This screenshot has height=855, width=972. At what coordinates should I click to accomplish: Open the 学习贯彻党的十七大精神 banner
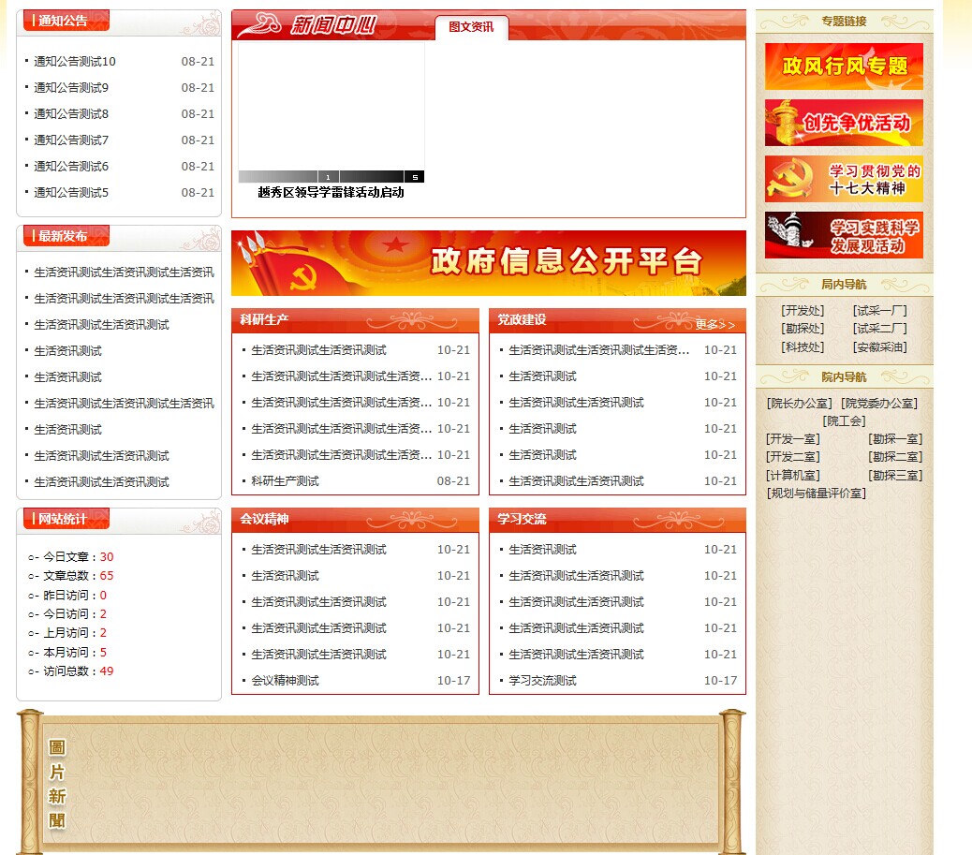[x=844, y=179]
